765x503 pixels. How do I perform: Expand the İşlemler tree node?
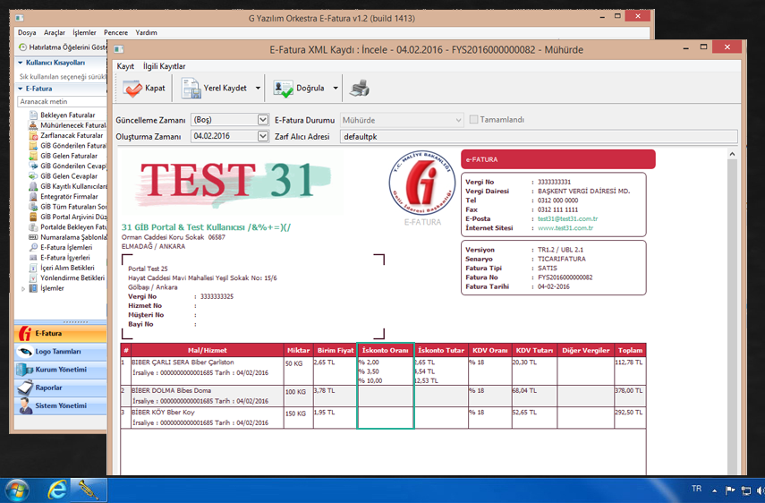(x=23, y=289)
